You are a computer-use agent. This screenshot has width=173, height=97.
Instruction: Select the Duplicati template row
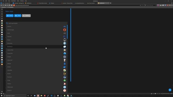(x=36, y=77)
